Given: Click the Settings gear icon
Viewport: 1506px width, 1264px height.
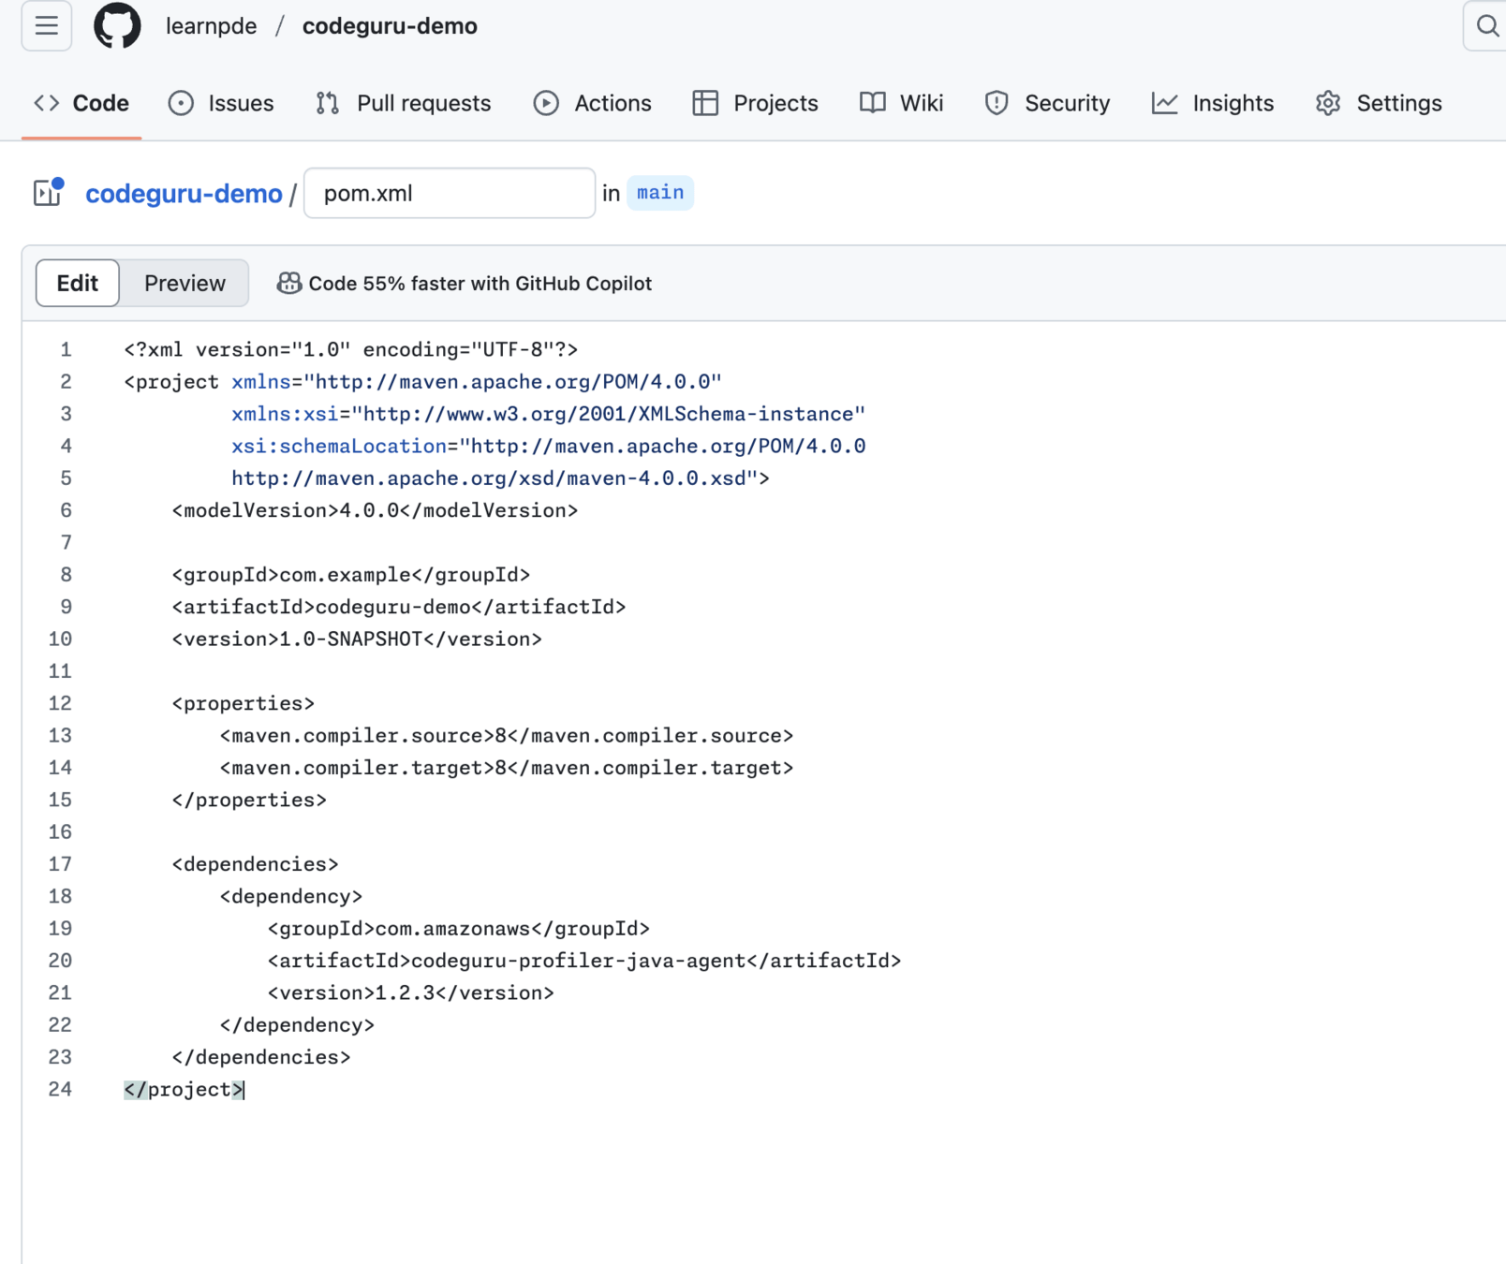Looking at the screenshot, I should [1328, 103].
